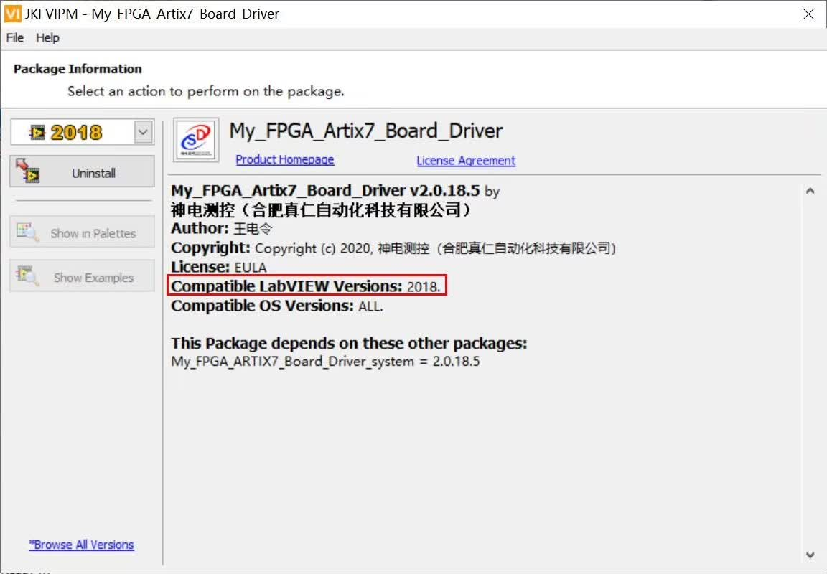Image resolution: width=827 pixels, height=574 pixels.
Task: Close the JKI VIPM window
Action: [x=808, y=14]
